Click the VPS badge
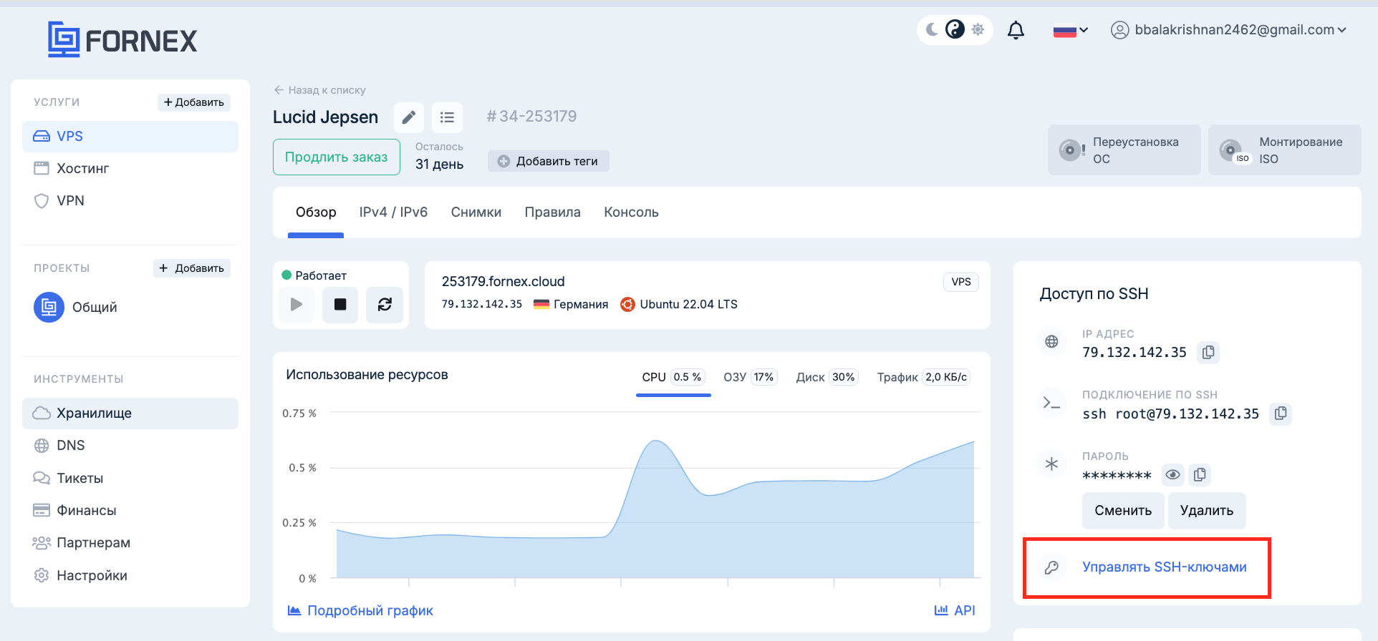The height and width of the screenshot is (641, 1378). pyautogui.click(x=961, y=282)
